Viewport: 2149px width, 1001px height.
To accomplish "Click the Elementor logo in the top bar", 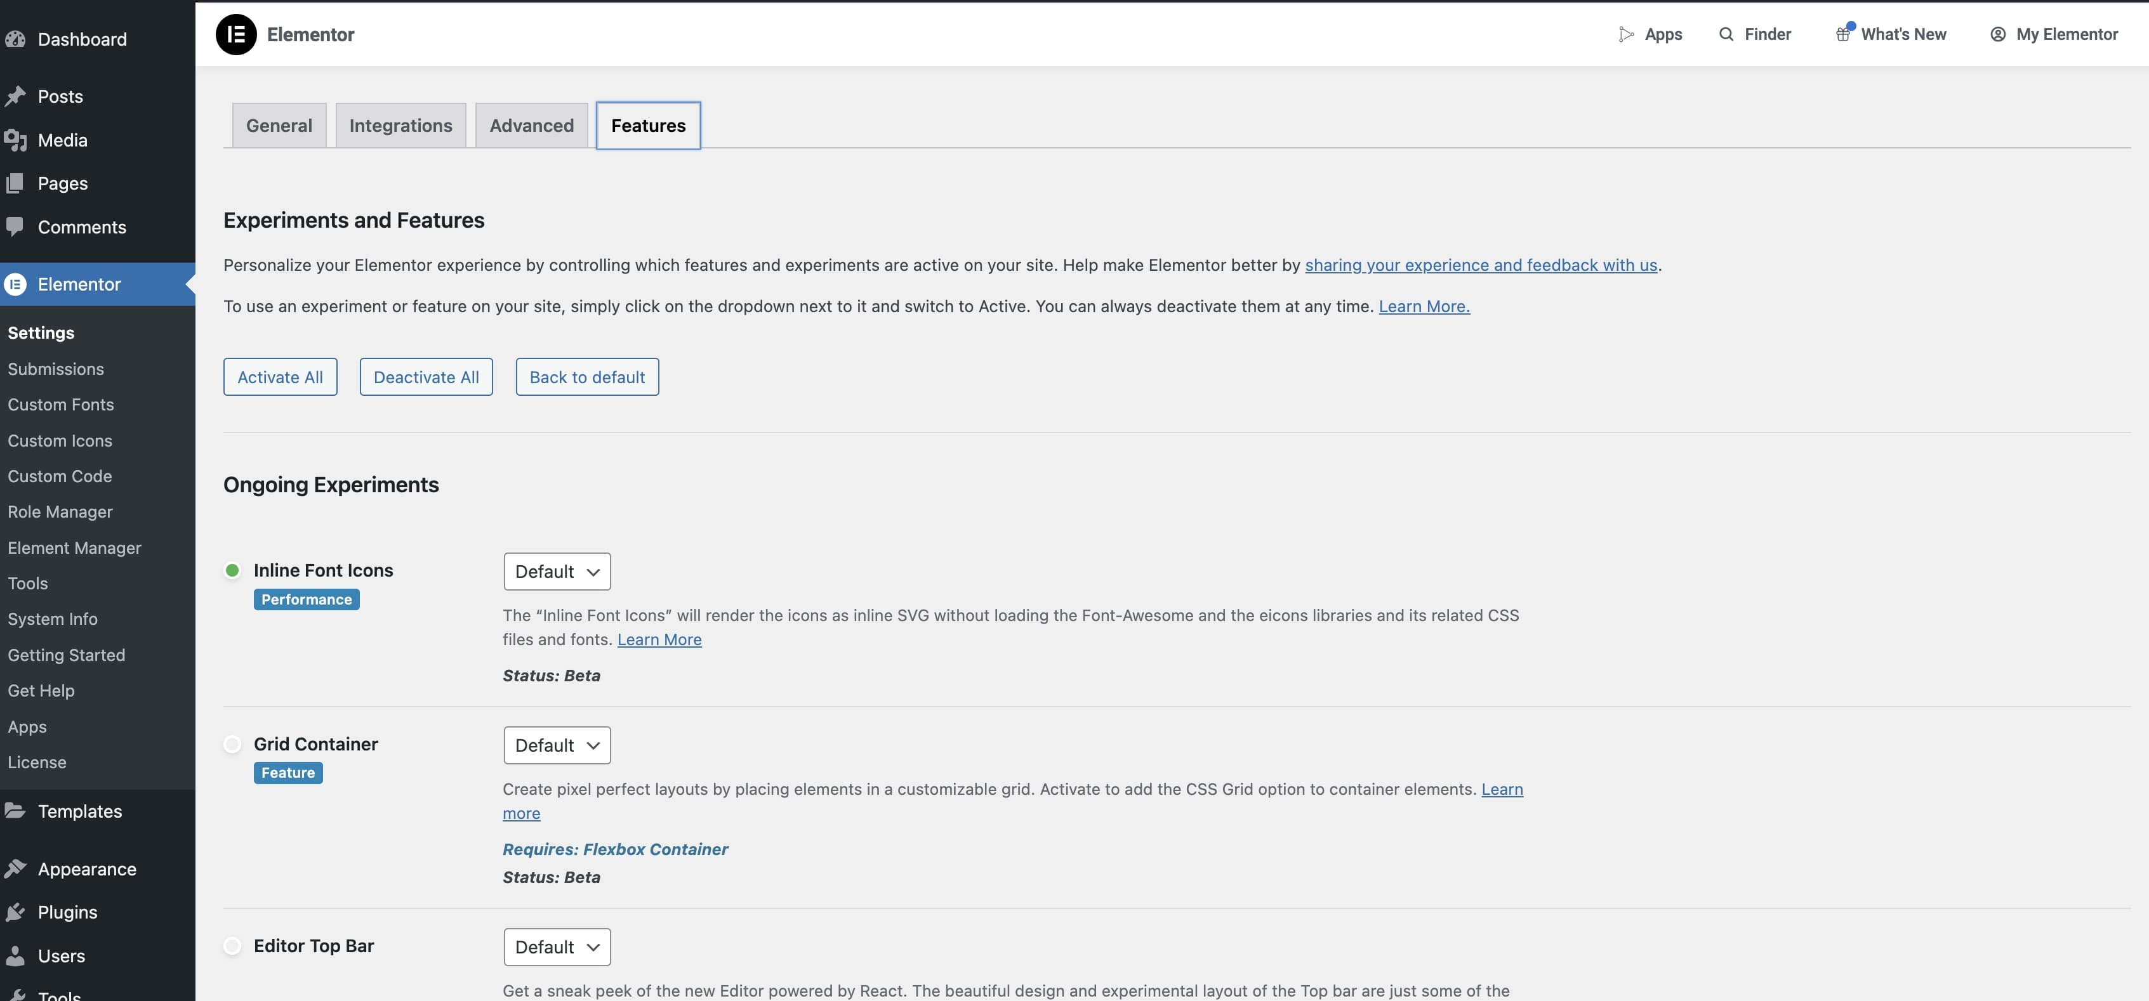I will pos(236,34).
